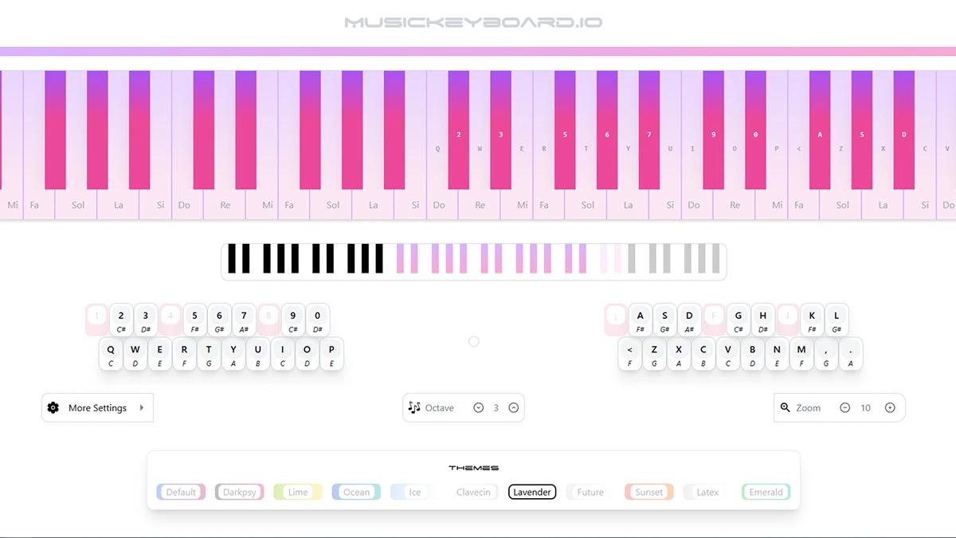
Task: Click the I key (C note)
Action: (282, 354)
